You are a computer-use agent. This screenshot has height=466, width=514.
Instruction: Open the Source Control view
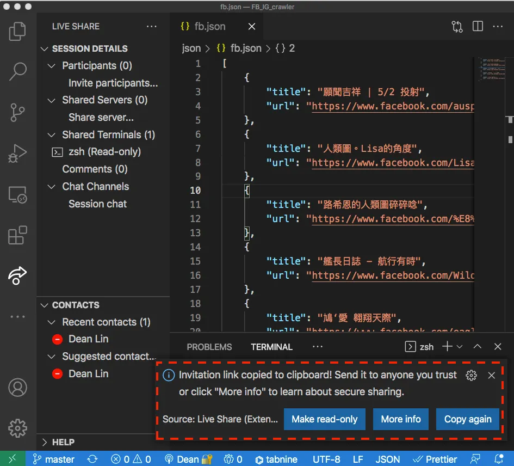17,112
